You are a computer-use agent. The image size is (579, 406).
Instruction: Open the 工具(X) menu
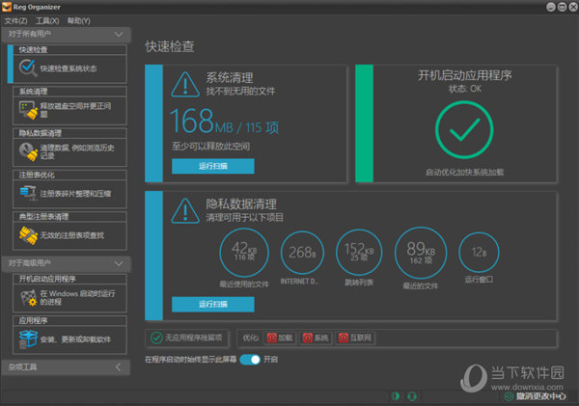45,19
